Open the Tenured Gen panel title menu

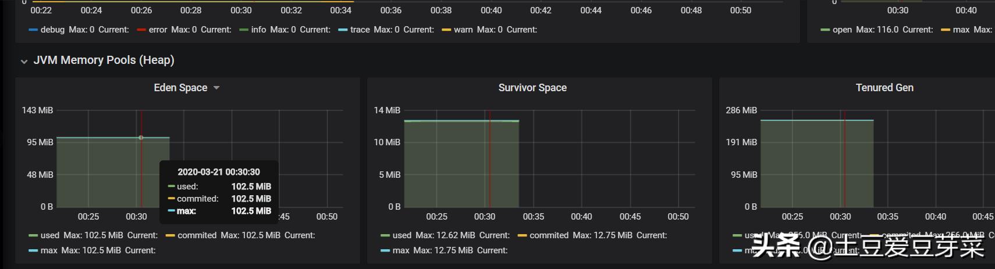coord(884,88)
